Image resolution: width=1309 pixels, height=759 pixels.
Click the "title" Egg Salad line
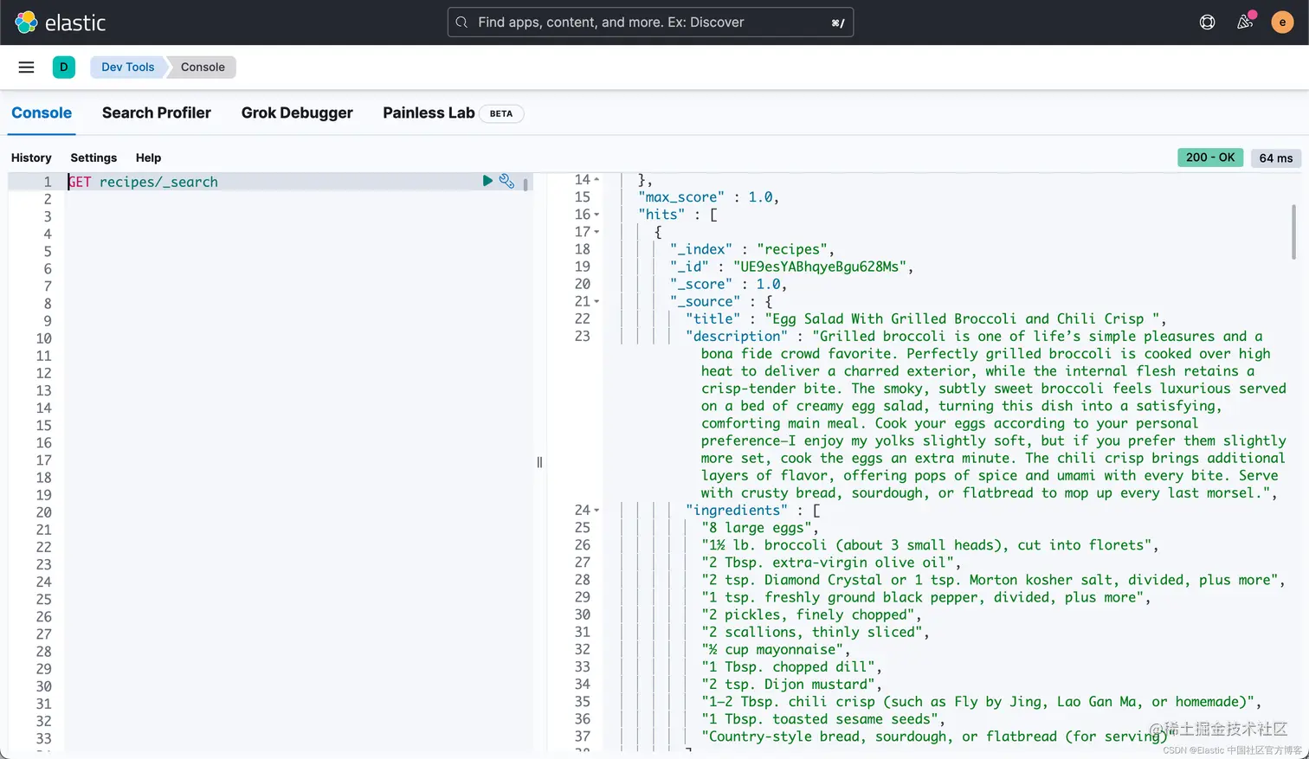pos(926,318)
